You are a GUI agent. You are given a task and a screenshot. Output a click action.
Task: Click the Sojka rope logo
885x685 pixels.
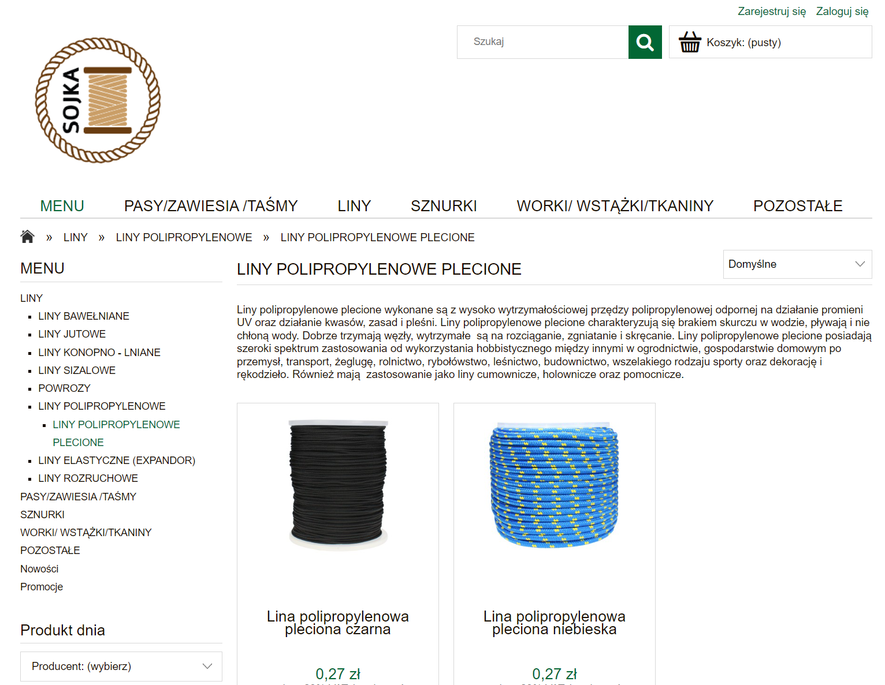click(98, 100)
